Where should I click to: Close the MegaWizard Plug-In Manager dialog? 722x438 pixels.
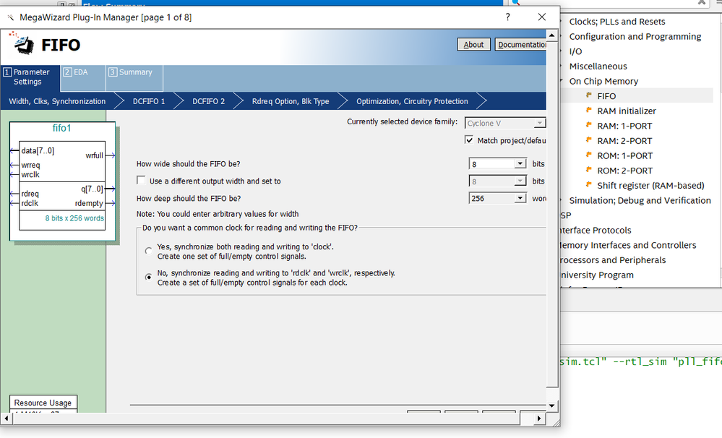click(542, 17)
